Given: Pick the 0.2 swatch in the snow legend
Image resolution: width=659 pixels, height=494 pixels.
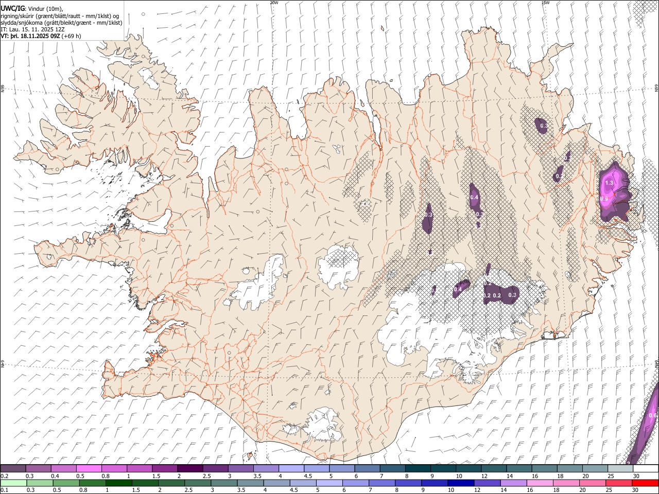Looking at the screenshot, I should [x=13, y=468].
